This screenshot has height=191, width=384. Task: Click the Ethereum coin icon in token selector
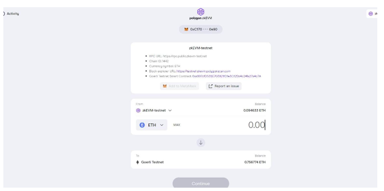click(142, 125)
